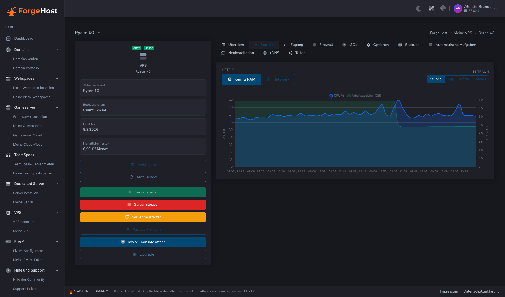Switch metric to Netzwerk
Image resolution: width=505 pixels, height=297 pixels.
[277, 79]
